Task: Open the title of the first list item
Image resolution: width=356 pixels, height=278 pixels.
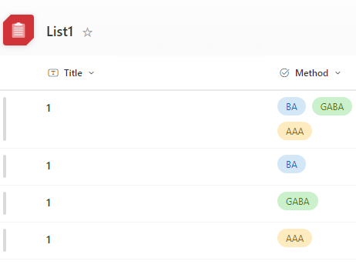Action: coord(49,108)
